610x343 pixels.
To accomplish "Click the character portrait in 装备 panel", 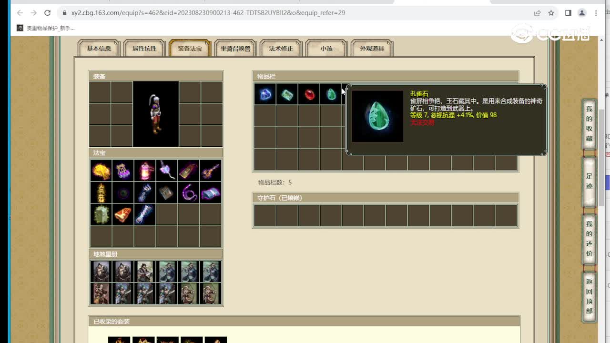I will [156, 114].
